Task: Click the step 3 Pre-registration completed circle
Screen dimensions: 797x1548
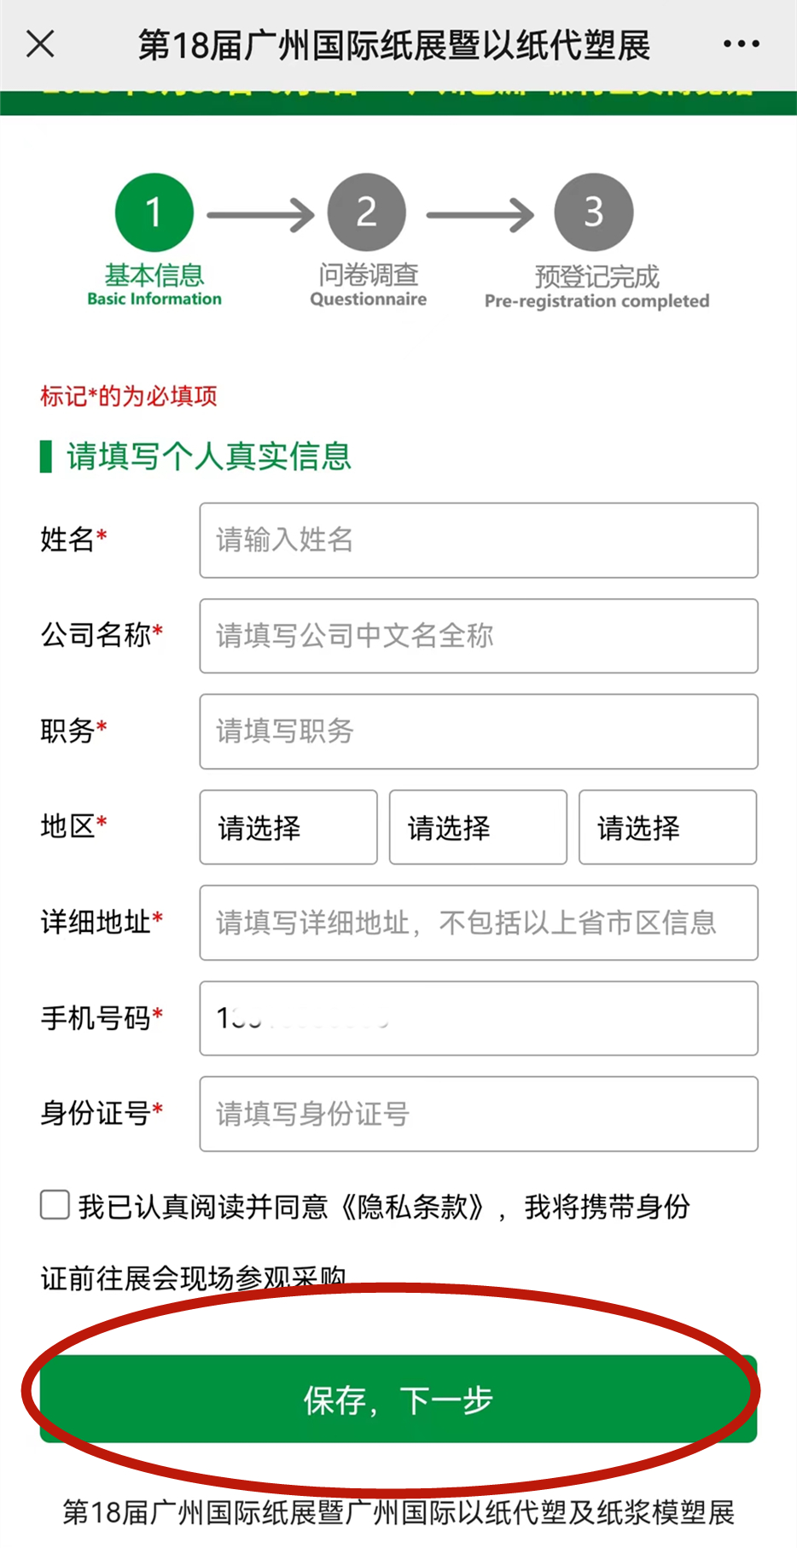Action: pos(594,212)
